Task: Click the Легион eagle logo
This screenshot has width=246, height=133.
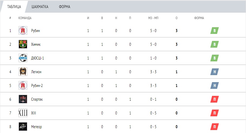Action: pyautogui.click(x=23, y=72)
